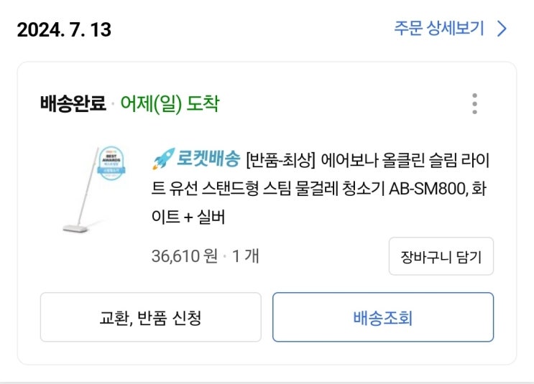Click the order date 2024. 7. 13
The image size is (534, 384).
[x=64, y=30]
